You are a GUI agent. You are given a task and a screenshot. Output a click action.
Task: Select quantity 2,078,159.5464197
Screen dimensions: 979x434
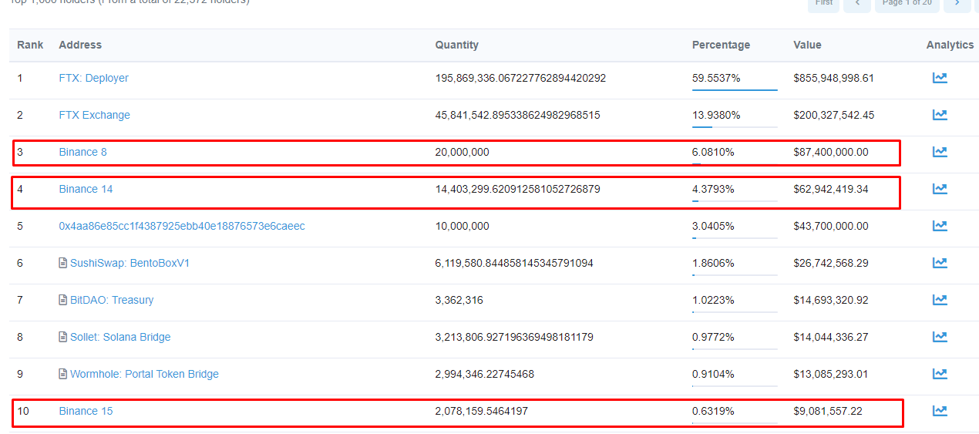tap(482, 411)
